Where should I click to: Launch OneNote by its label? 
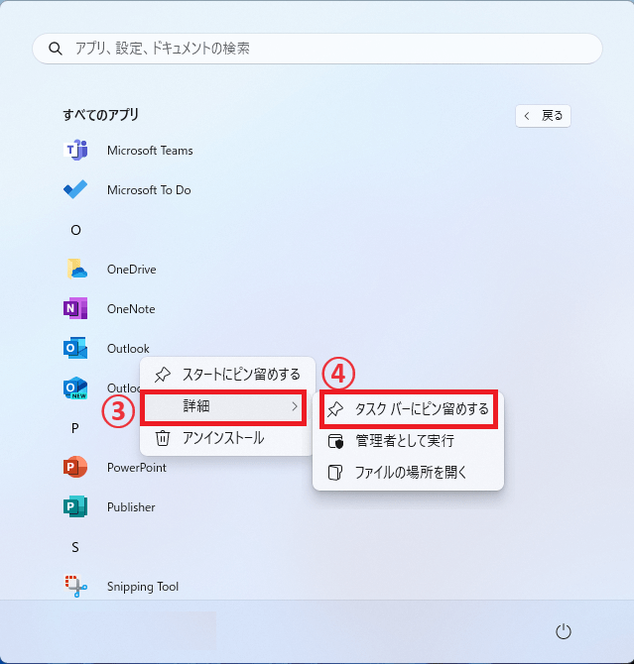click(131, 308)
